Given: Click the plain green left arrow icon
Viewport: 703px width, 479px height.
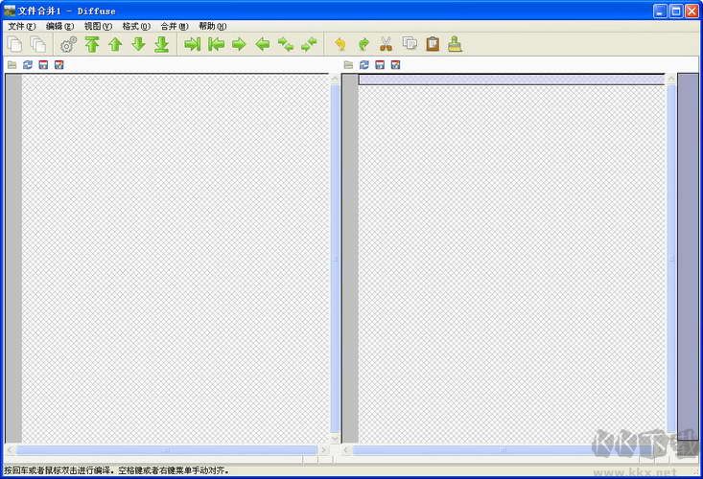Looking at the screenshot, I should click(263, 44).
